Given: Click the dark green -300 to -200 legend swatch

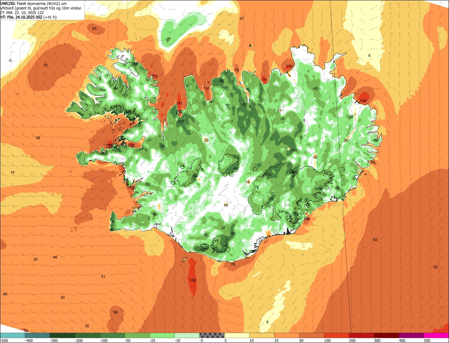Looking at the screenshot, I should pyautogui.click(x=62, y=335).
